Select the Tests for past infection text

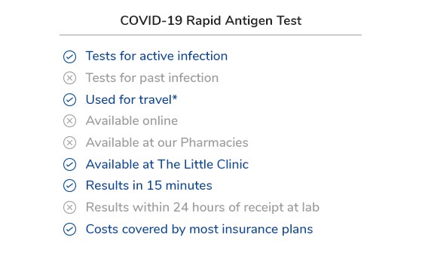coord(152,78)
